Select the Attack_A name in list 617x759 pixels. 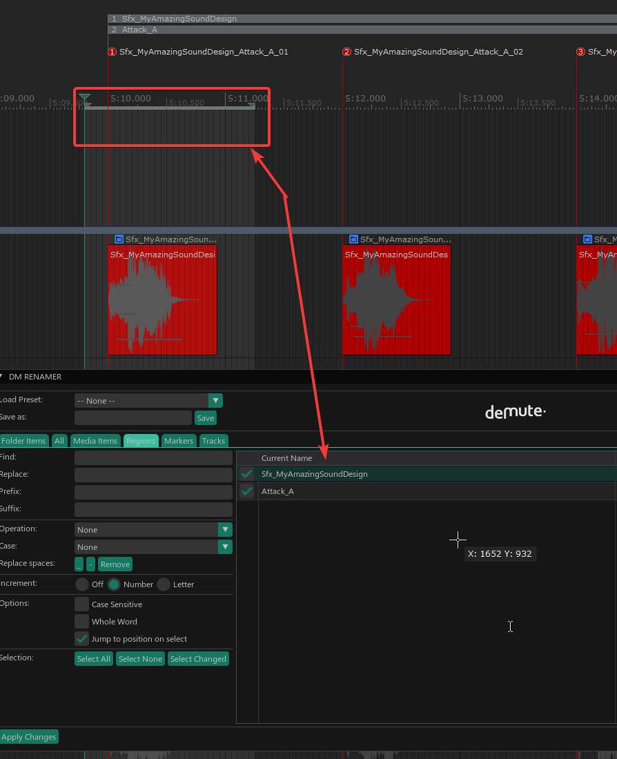pos(277,491)
